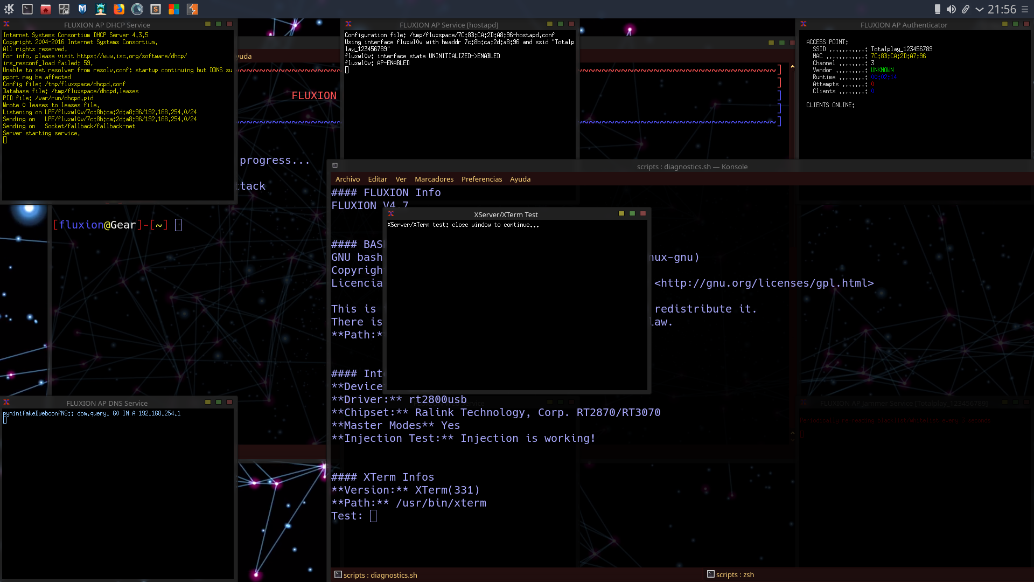The height and width of the screenshot is (582, 1034).
Task: Click the Runtime value in Authenticator
Action: coord(884,77)
